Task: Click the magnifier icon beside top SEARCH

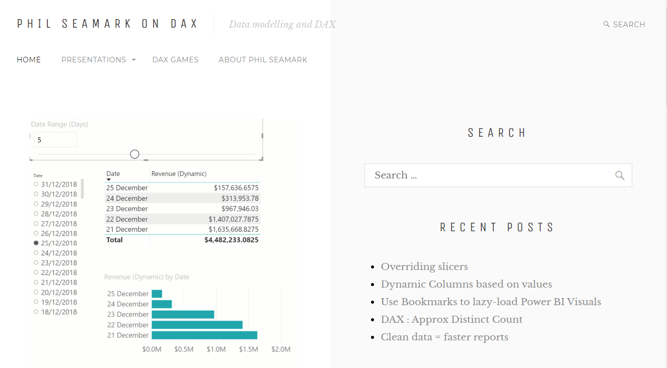Action: pos(607,24)
